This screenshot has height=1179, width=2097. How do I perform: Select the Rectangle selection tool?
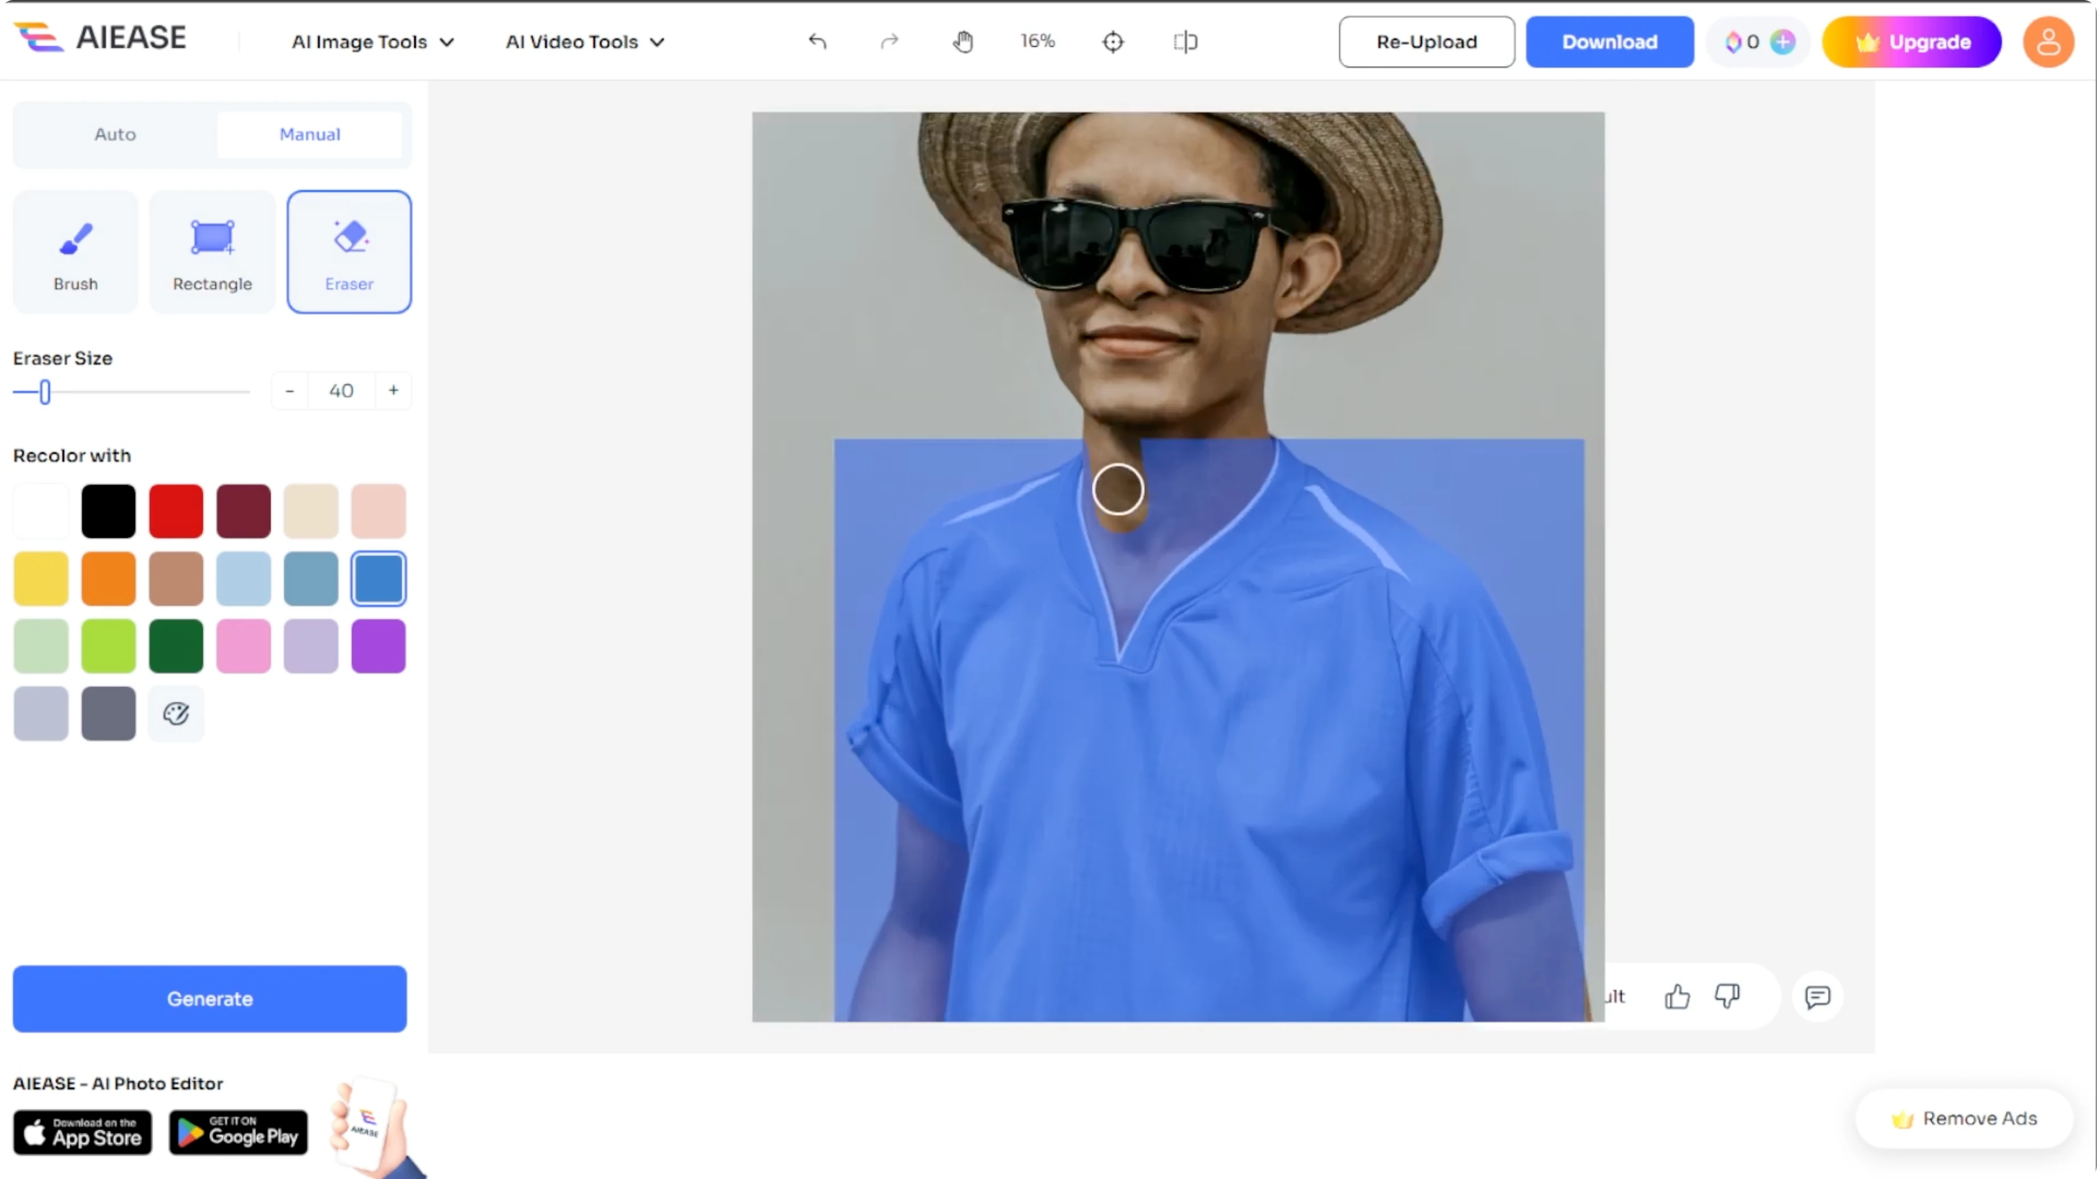point(213,252)
